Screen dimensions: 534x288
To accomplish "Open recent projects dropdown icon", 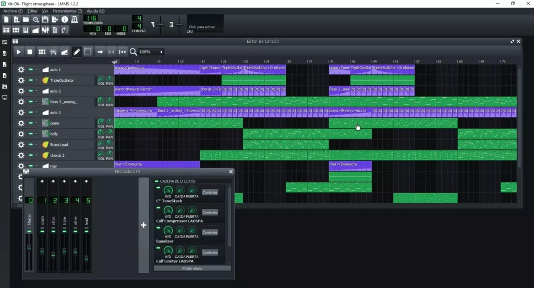I will coord(36,19).
